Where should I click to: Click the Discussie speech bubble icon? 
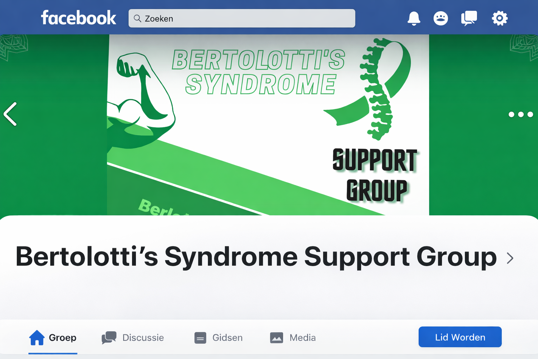coord(109,338)
